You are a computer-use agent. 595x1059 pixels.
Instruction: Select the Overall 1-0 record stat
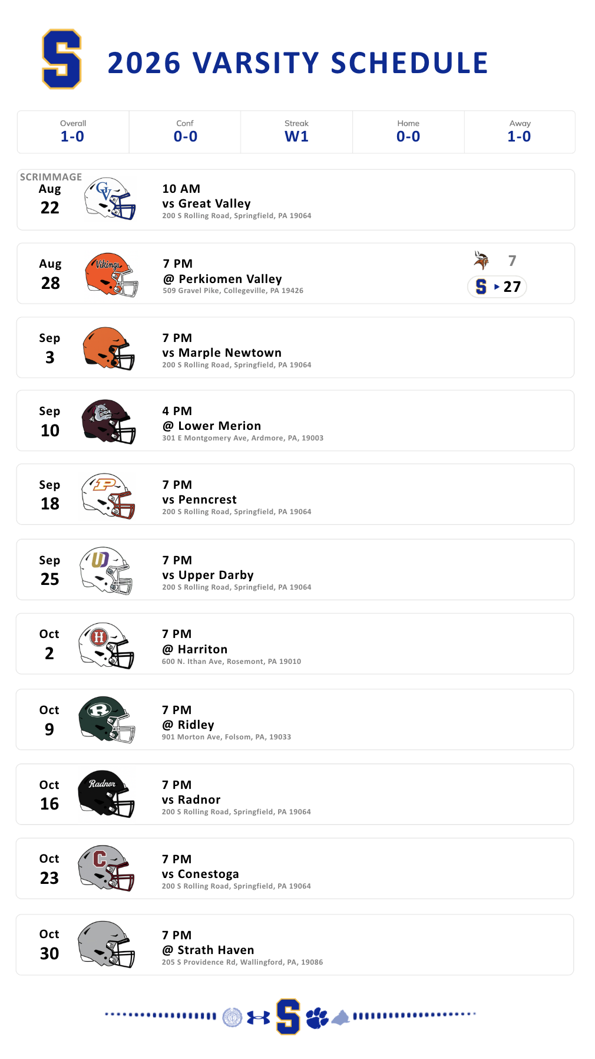(x=73, y=132)
